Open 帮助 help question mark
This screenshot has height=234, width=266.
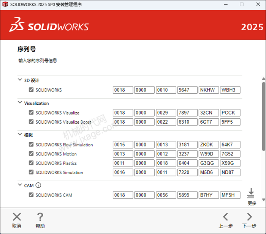40,217
